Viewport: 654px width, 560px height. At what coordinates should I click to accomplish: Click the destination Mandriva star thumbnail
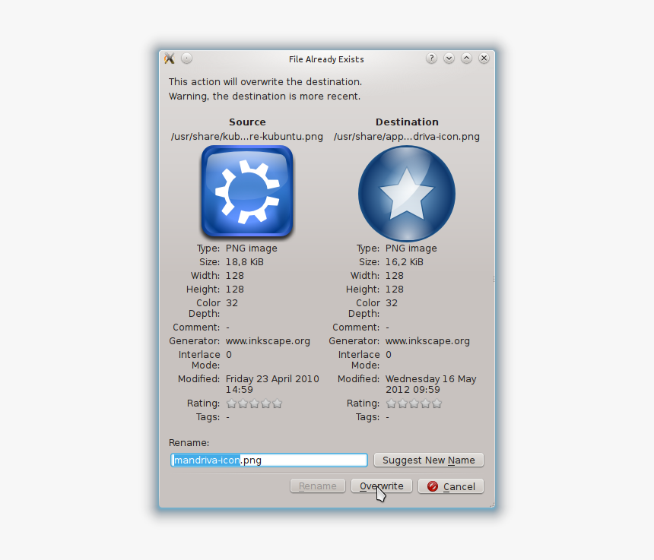407,193
